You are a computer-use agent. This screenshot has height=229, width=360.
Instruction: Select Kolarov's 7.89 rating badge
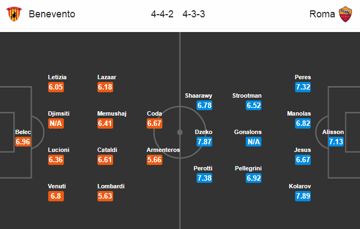pyautogui.click(x=303, y=196)
